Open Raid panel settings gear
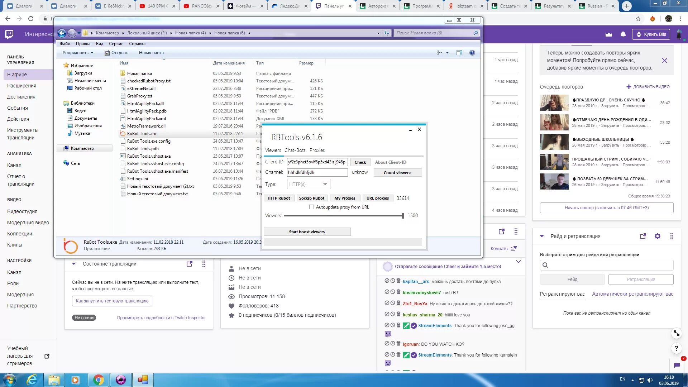Viewport: 688px width, 387px height. pos(658,236)
